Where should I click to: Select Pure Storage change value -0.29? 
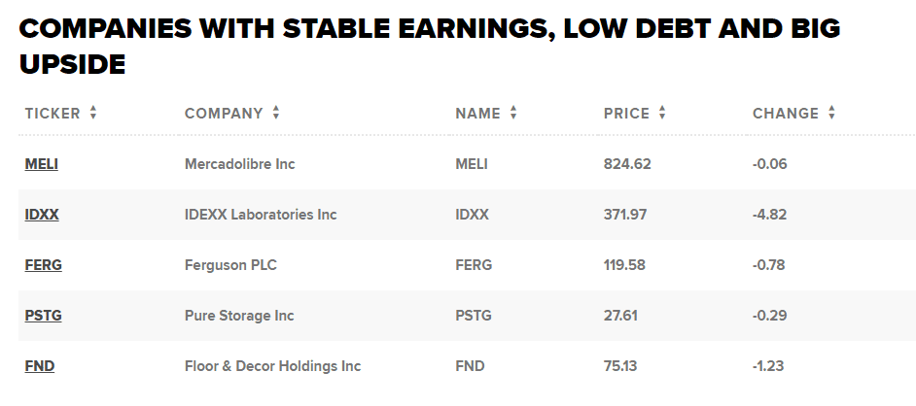(769, 316)
